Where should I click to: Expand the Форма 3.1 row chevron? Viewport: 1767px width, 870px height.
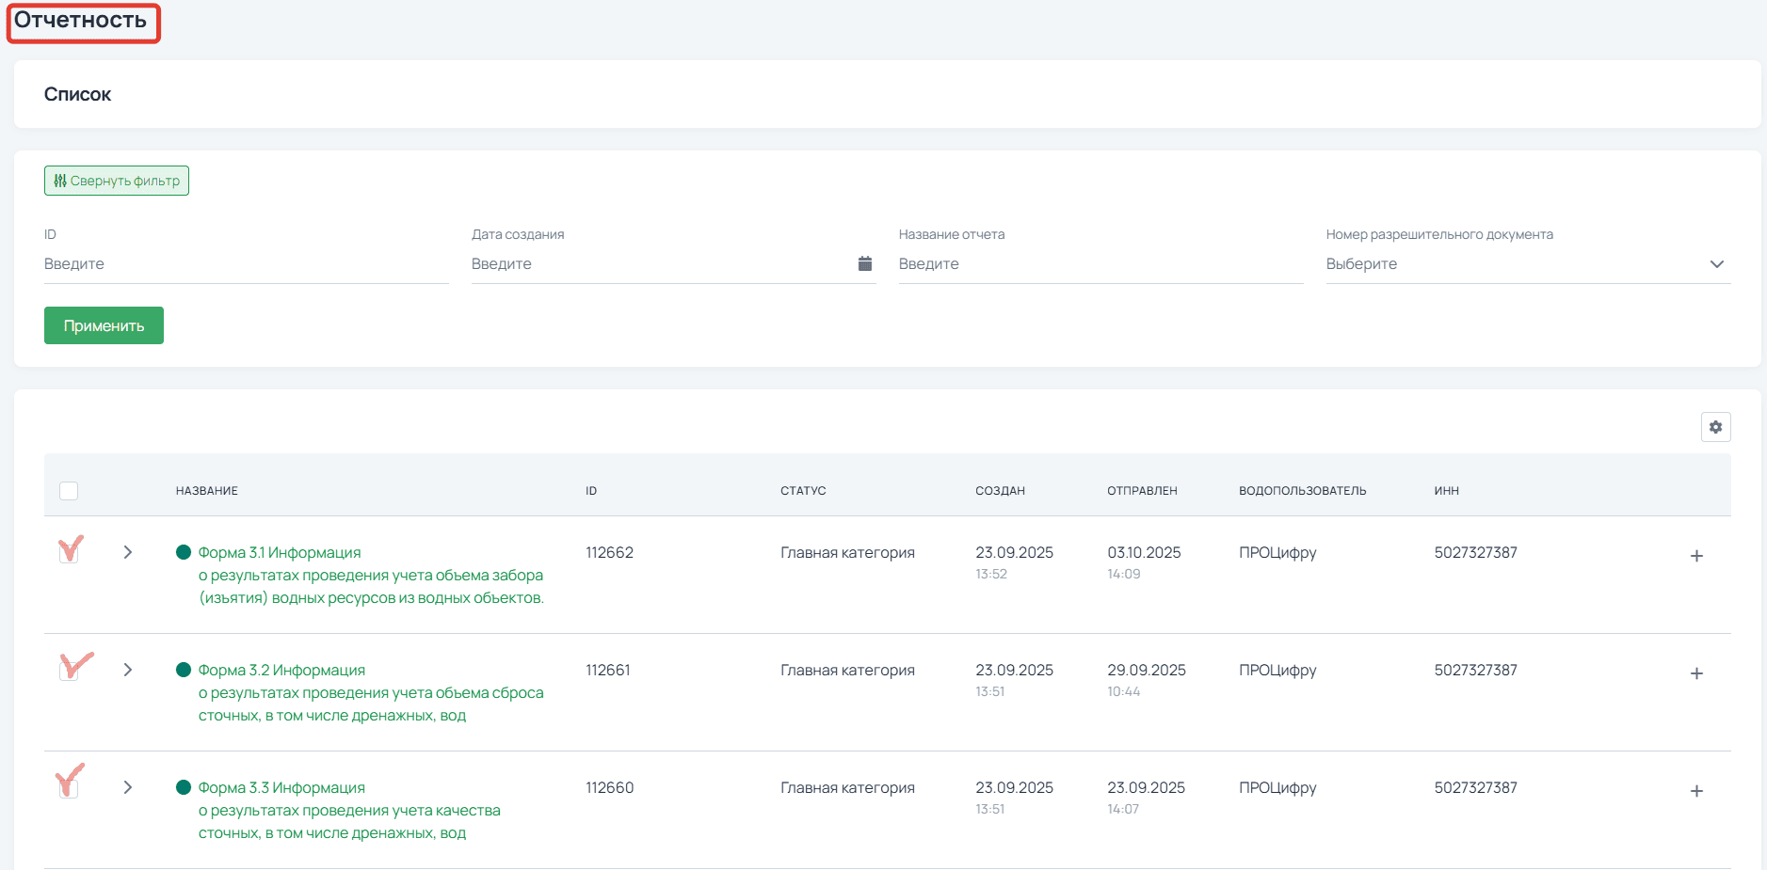(128, 552)
